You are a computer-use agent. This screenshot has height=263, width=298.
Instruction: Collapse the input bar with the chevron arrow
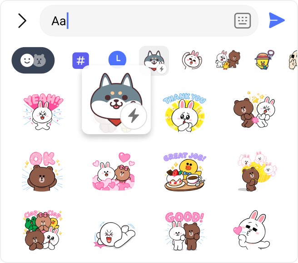[x=22, y=21]
